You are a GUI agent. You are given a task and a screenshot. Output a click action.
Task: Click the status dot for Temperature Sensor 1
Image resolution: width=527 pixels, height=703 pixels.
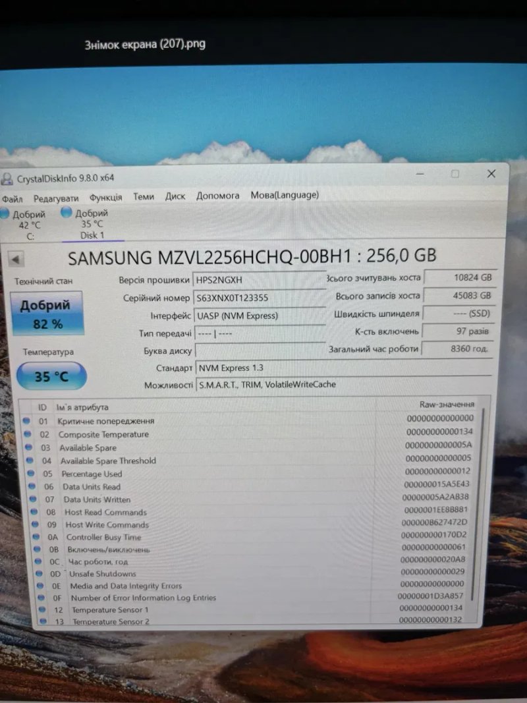pos(42,609)
